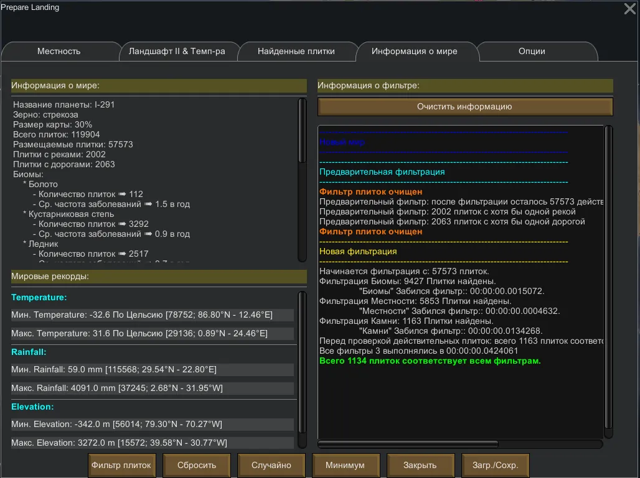640x478 pixels.
Task: Go to the Опции tab
Action: 532,52
